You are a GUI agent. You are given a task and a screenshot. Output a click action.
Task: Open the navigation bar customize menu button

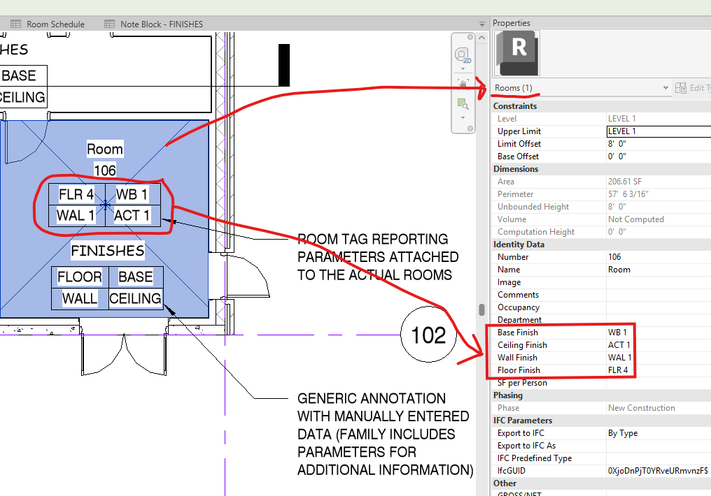(470, 129)
